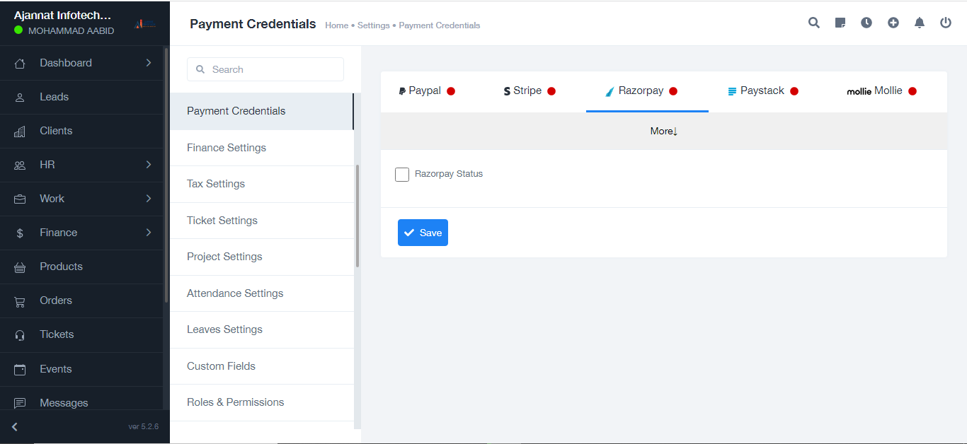The image size is (967, 444).
Task: Click the Save button
Action: click(x=423, y=233)
